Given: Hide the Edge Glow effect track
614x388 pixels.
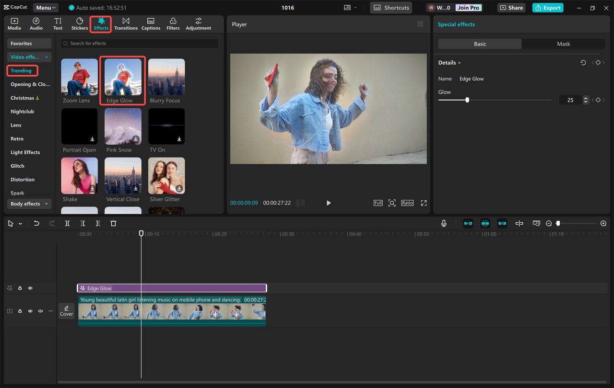Looking at the screenshot, I should pos(30,287).
